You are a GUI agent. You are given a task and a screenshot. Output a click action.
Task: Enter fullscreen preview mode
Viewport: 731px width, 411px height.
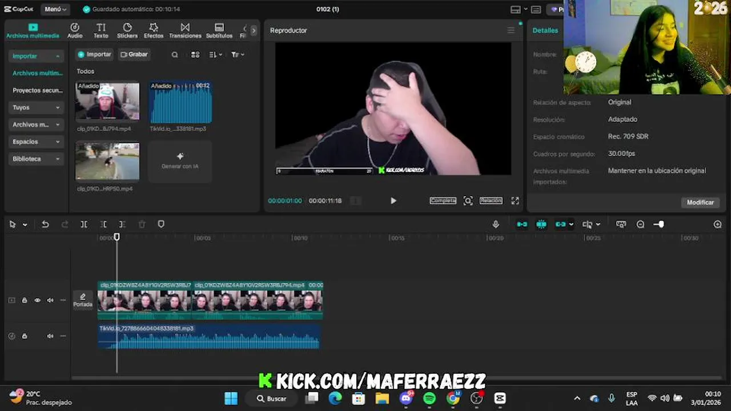[515, 201]
